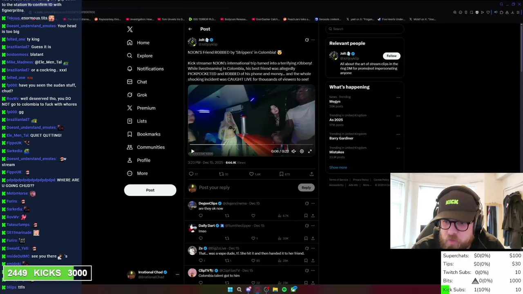This screenshot has width=523, height=294.
Task: Bookmark the Zo reply
Action: 306,261
